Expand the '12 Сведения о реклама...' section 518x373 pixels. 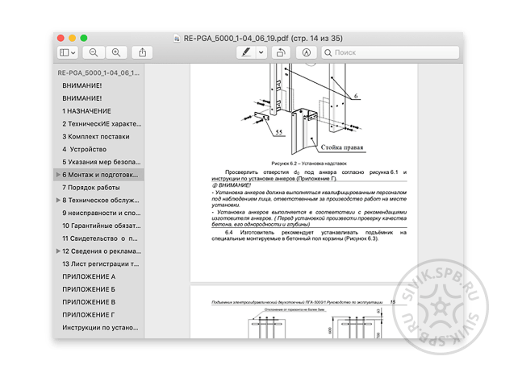(x=58, y=251)
